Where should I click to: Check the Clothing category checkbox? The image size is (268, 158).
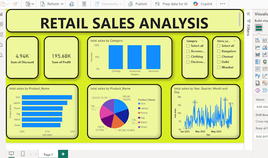tap(188, 56)
